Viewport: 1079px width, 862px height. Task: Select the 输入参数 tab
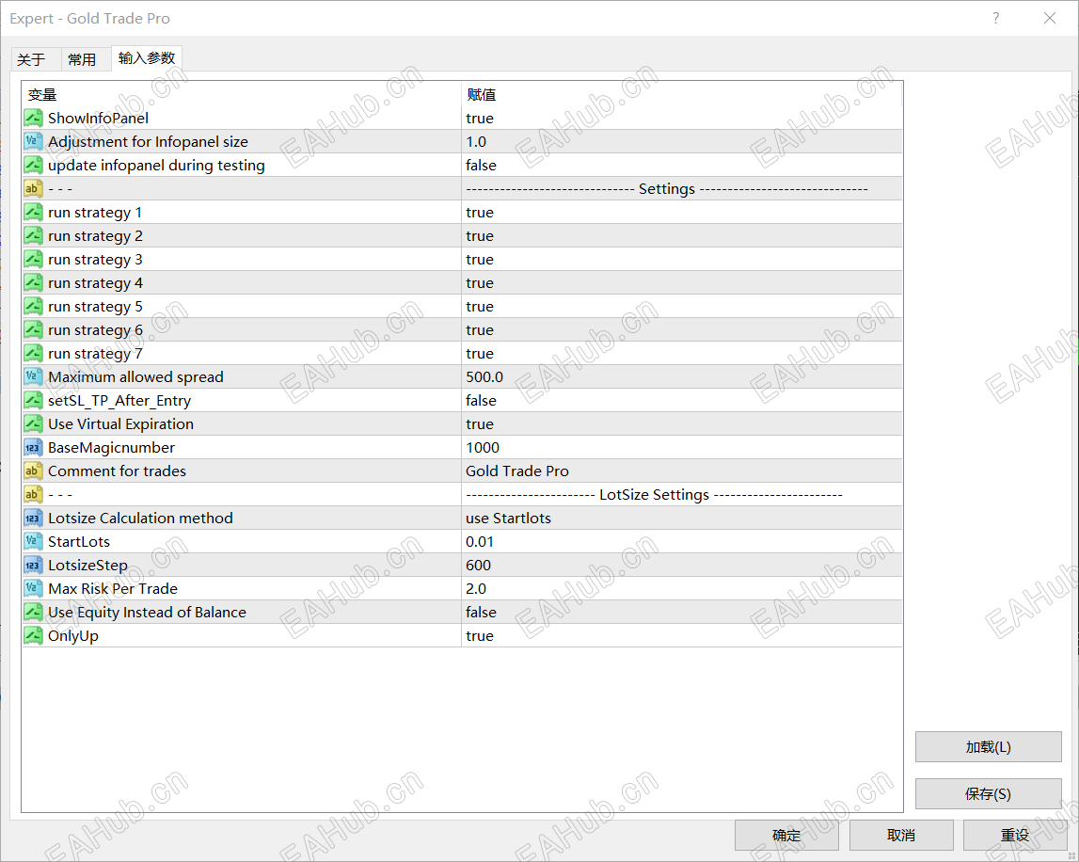pos(147,57)
